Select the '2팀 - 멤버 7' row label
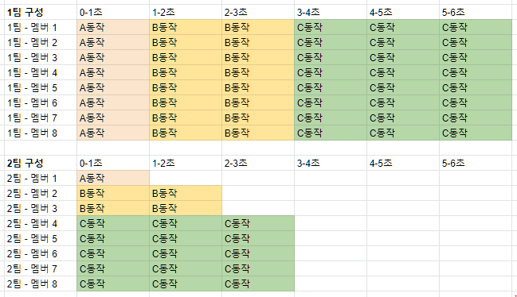The width and height of the screenshot is (517, 297). click(x=41, y=268)
